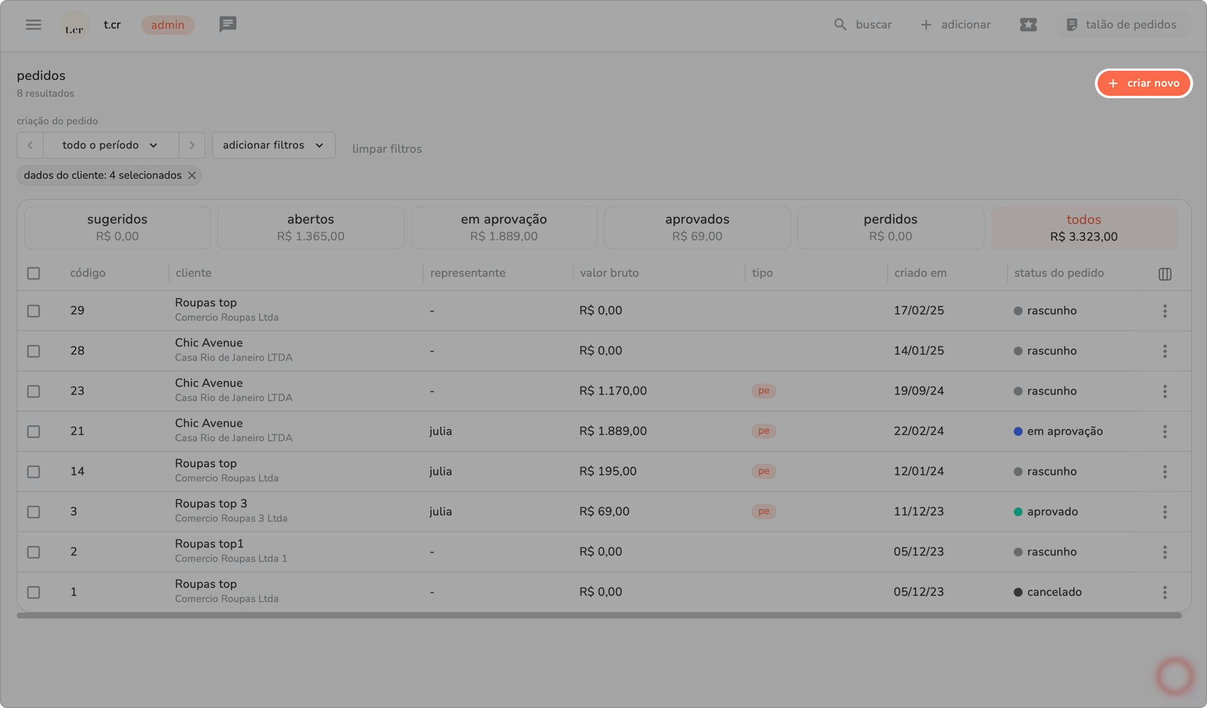Select the checkbox for order 3
Screen dimensions: 1207x708
tap(34, 512)
